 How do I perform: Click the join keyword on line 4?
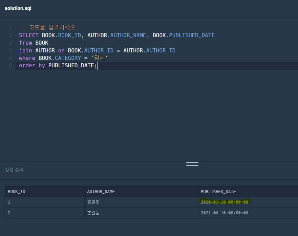click(25, 50)
